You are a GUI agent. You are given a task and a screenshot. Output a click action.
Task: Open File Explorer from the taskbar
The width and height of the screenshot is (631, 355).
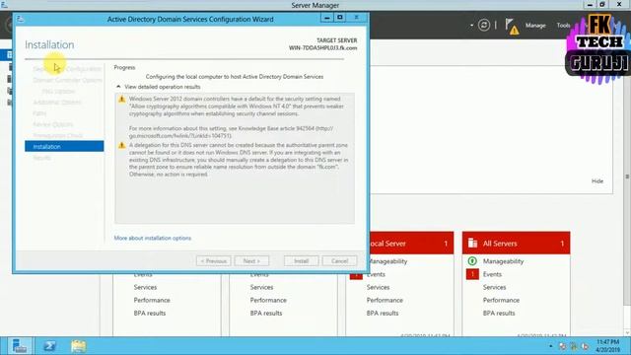pyautogui.click(x=79, y=346)
